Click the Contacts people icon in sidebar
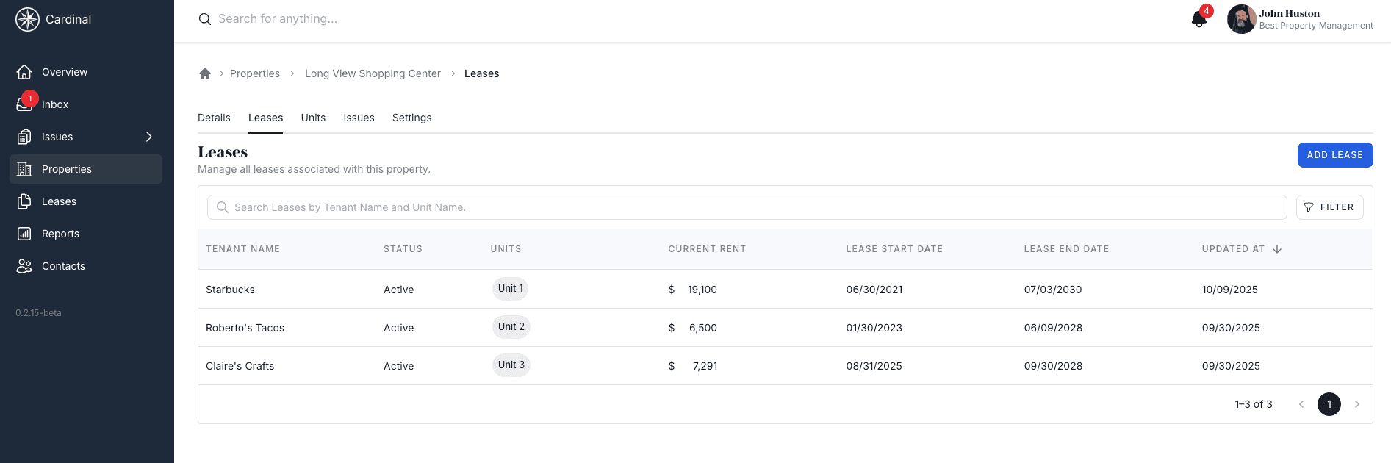Viewport: 1391px width, 463px height. [24, 266]
